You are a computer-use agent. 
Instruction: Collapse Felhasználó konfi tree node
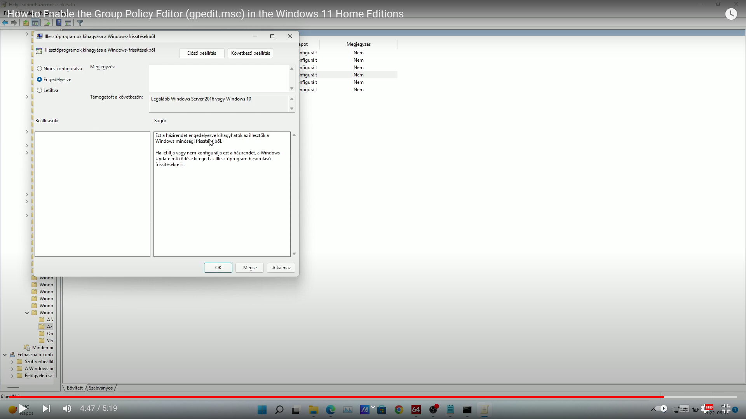click(x=5, y=355)
